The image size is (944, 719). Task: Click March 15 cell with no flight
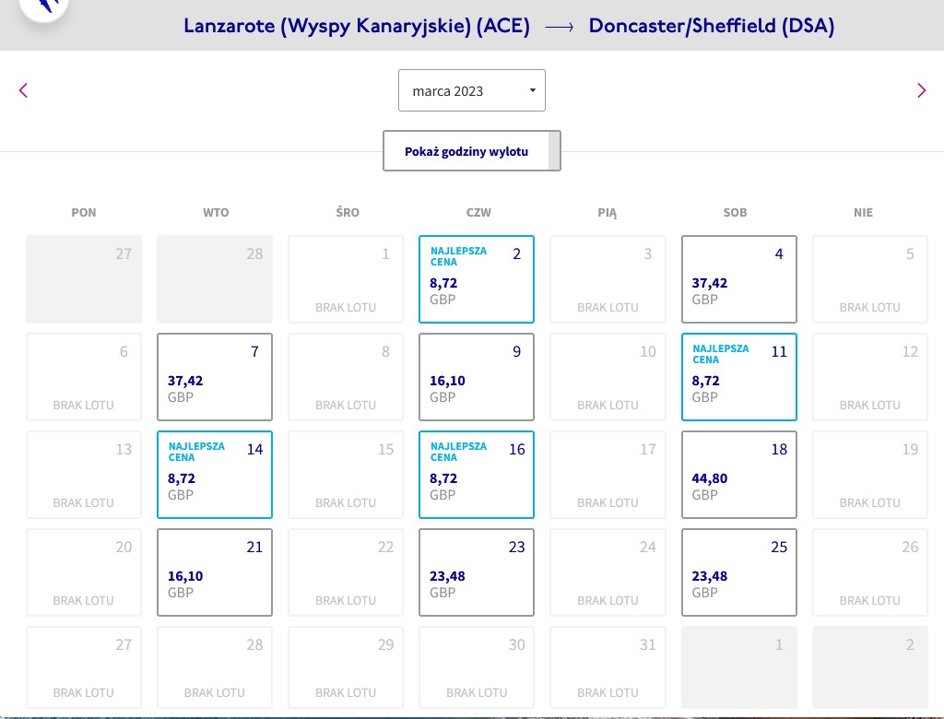click(x=346, y=475)
